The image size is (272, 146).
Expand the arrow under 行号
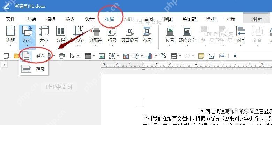point(112,45)
